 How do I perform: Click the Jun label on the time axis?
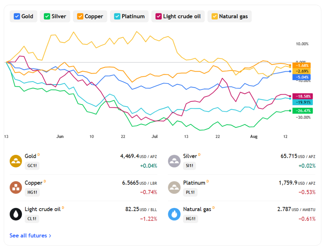60,136
